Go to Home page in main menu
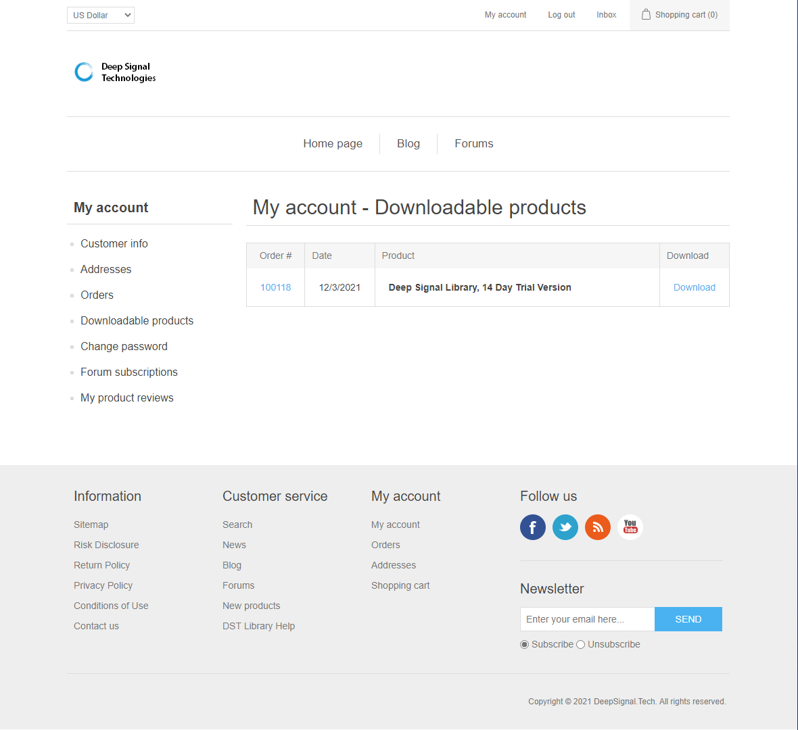 pyautogui.click(x=333, y=143)
